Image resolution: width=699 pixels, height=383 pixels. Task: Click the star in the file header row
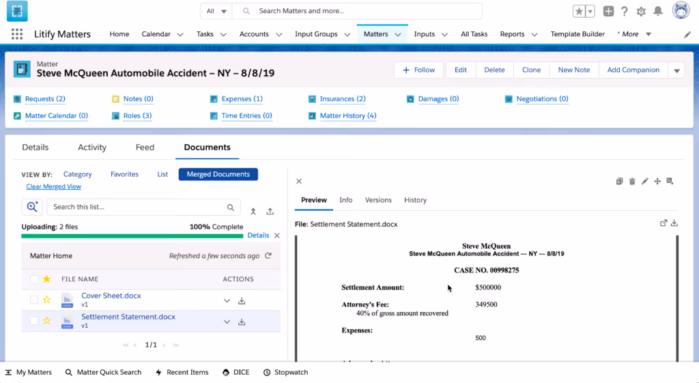tap(47, 279)
